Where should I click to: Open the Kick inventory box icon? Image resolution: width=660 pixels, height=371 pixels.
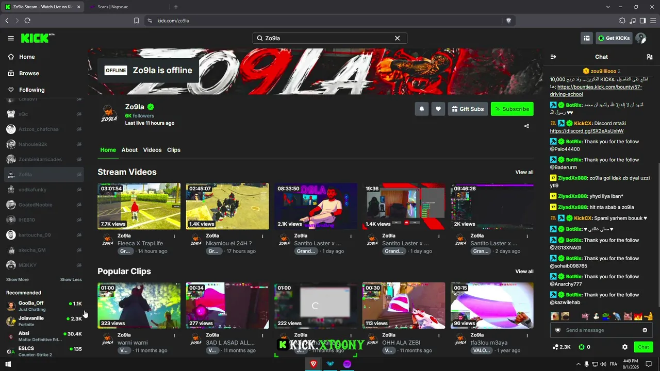click(587, 38)
